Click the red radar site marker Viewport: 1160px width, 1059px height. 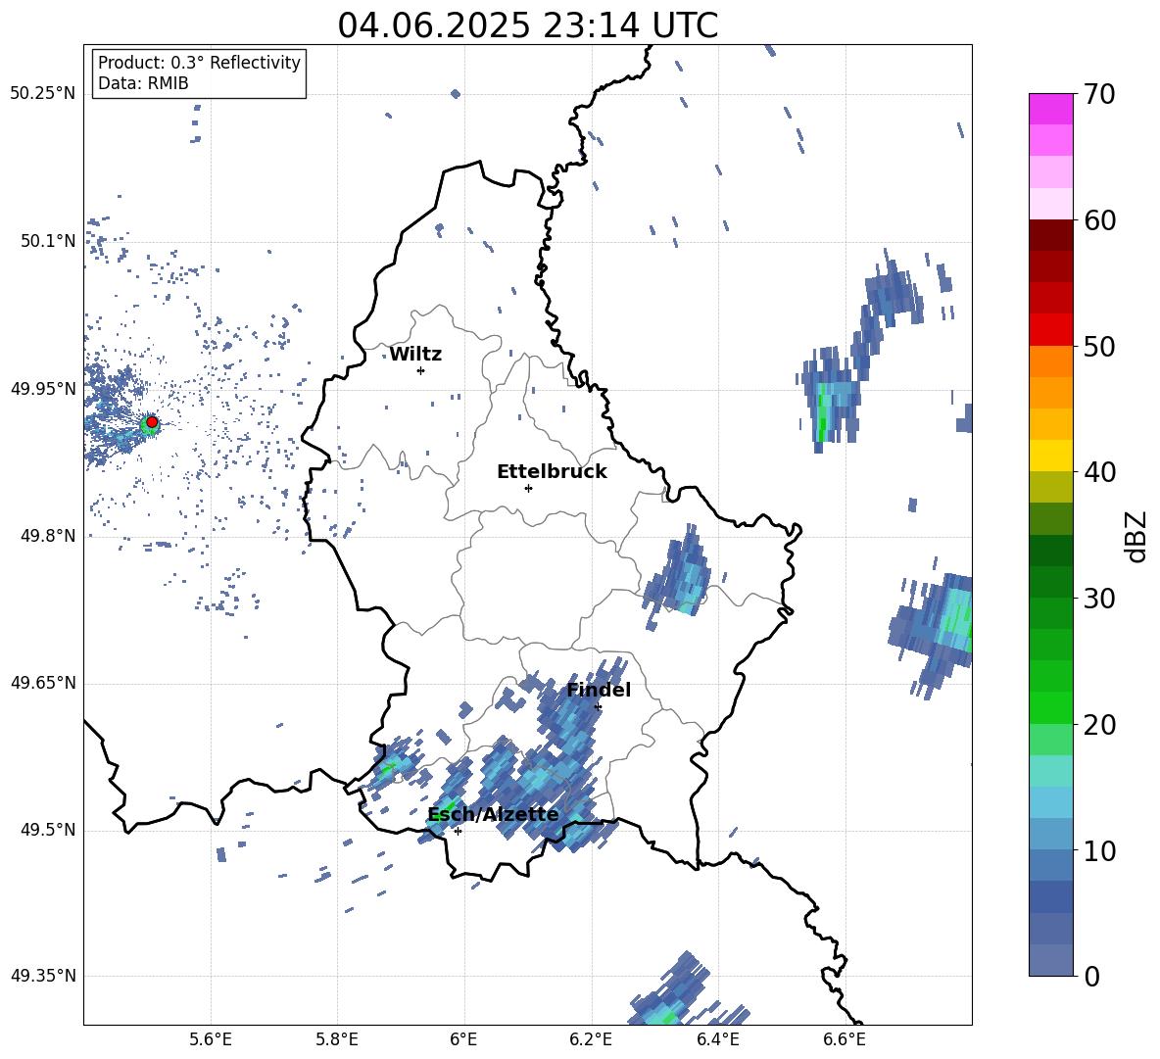coord(152,422)
